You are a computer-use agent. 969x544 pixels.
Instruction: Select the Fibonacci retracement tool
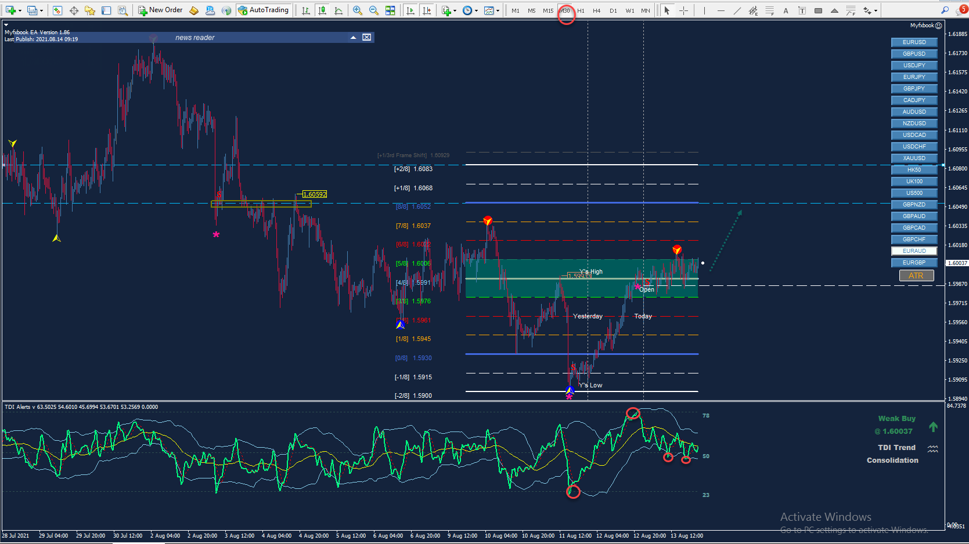(769, 10)
